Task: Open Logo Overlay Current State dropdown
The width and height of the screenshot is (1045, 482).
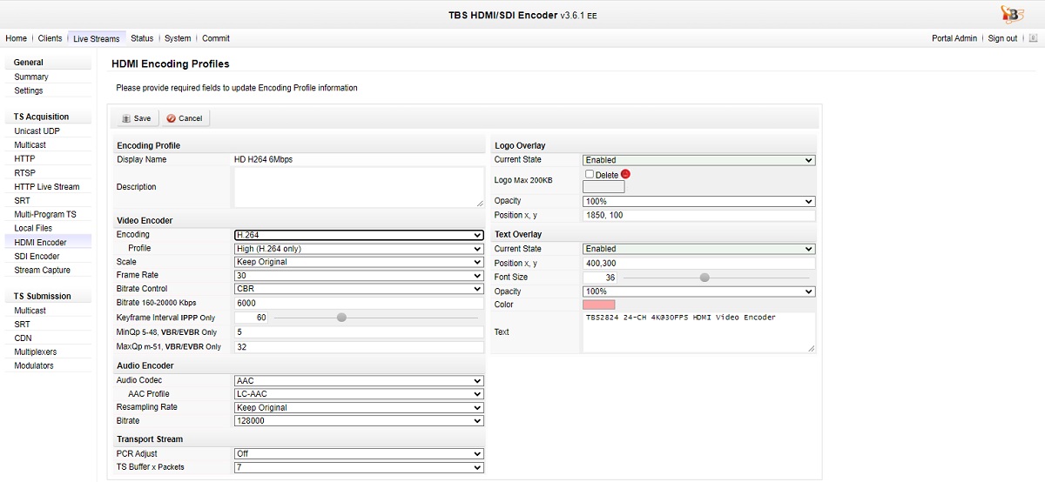Action: pyautogui.click(x=698, y=160)
